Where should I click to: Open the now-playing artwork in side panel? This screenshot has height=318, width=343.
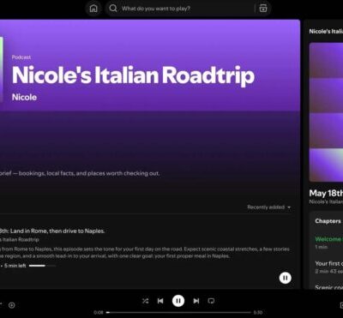tap(326, 112)
